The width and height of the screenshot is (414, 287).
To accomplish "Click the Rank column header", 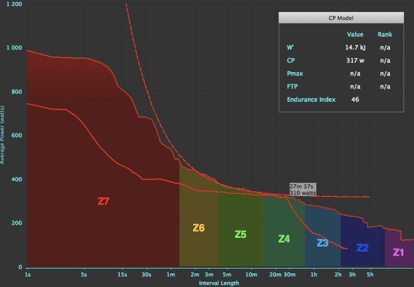I will [x=385, y=35].
